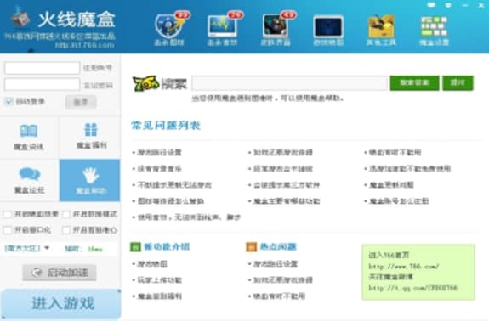The image size is (489, 321).
Task: Click the account name input field
Action: coord(43,68)
